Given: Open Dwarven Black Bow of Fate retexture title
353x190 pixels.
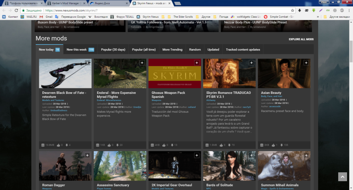Looking at the screenshot, I should pyautogui.click(x=64, y=95).
